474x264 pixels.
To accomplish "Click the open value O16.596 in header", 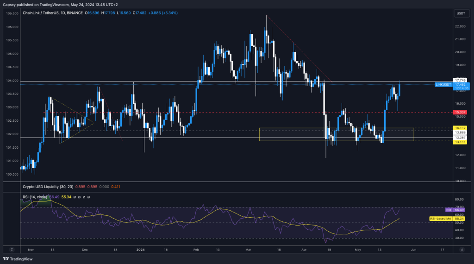I will (x=92, y=13).
